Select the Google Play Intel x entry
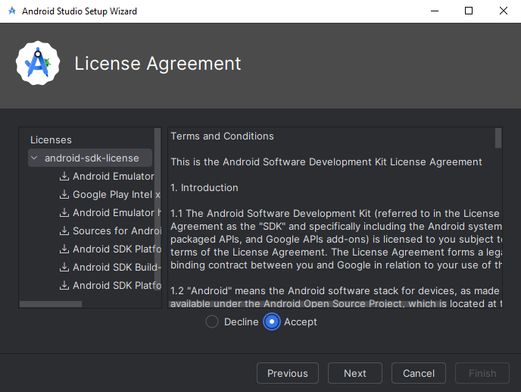The image size is (521, 392). [x=117, y=194]
